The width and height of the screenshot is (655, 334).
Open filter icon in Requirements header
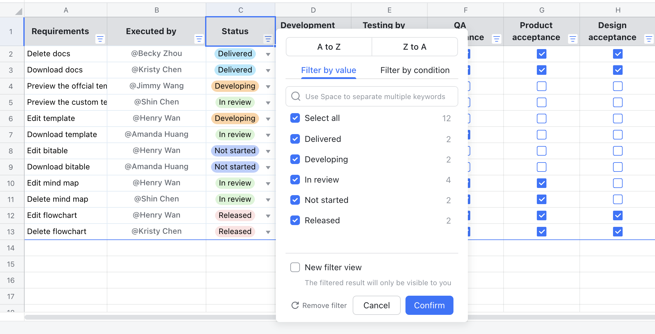click(x=100, y=39)
